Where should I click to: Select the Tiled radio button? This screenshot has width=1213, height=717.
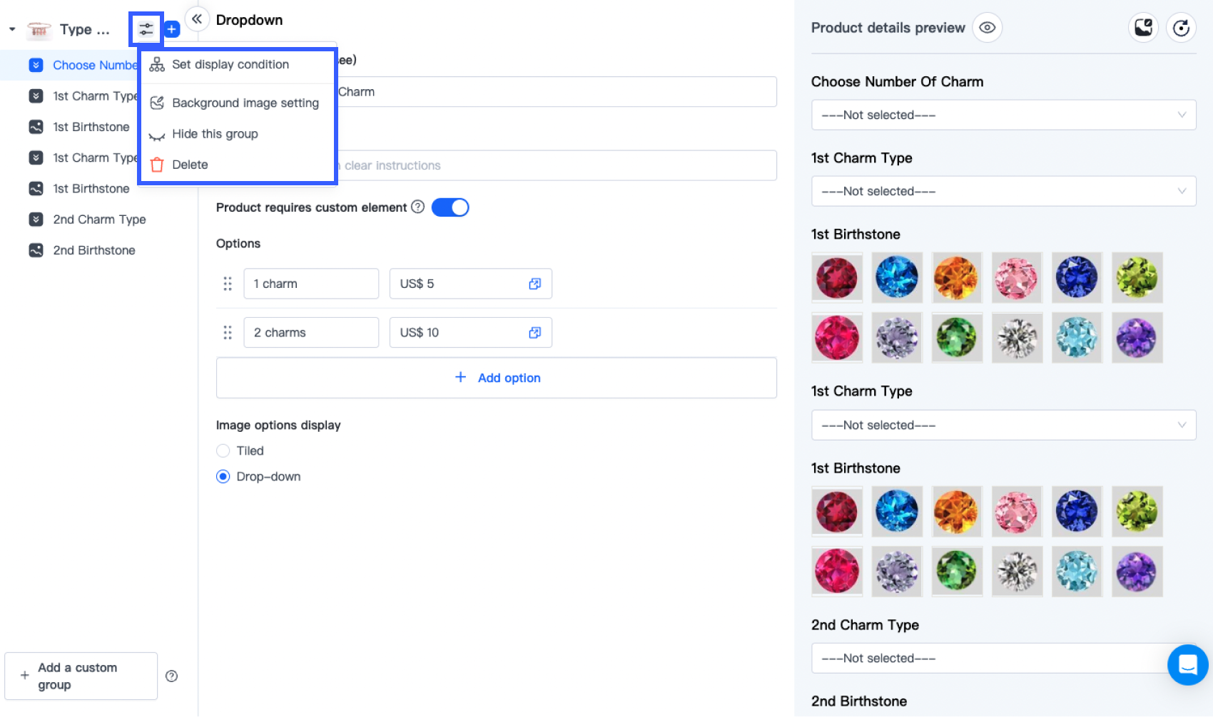pyautogui.click(x=223, y=450)
